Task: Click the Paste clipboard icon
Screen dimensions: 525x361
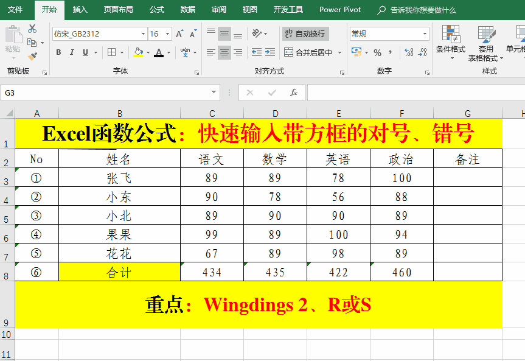Action: tap(13, 35)
